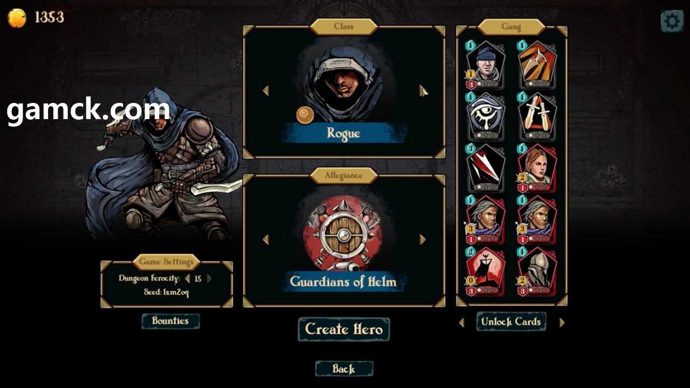Choose previous allegiance with left arrow

tap(266, 239)
